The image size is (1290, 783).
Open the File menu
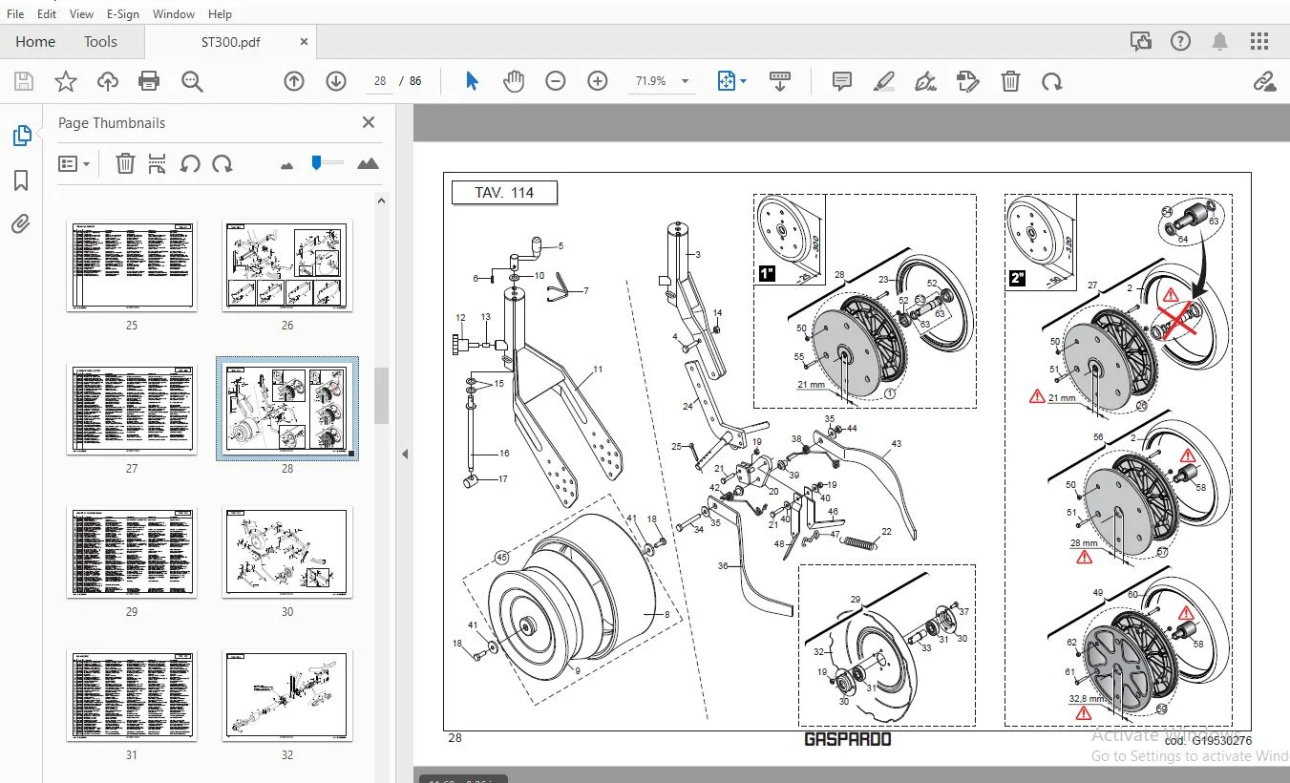click(15, 13)
